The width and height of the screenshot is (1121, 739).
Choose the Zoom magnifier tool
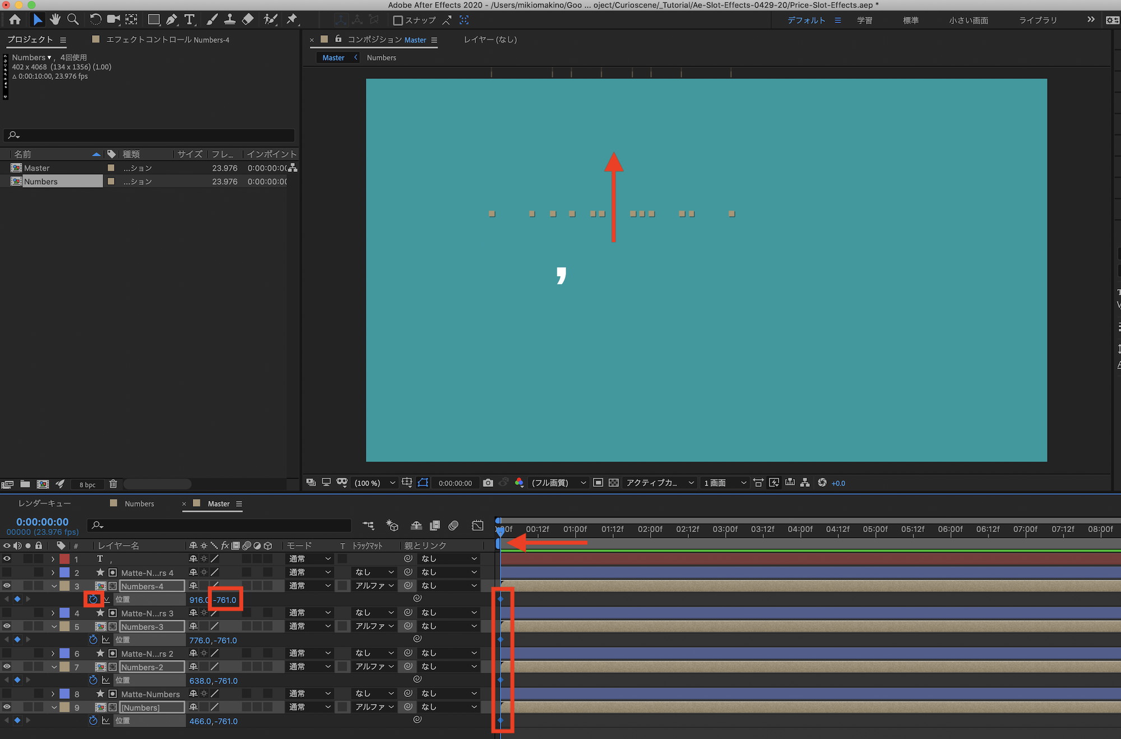click(x=73, y=20)
